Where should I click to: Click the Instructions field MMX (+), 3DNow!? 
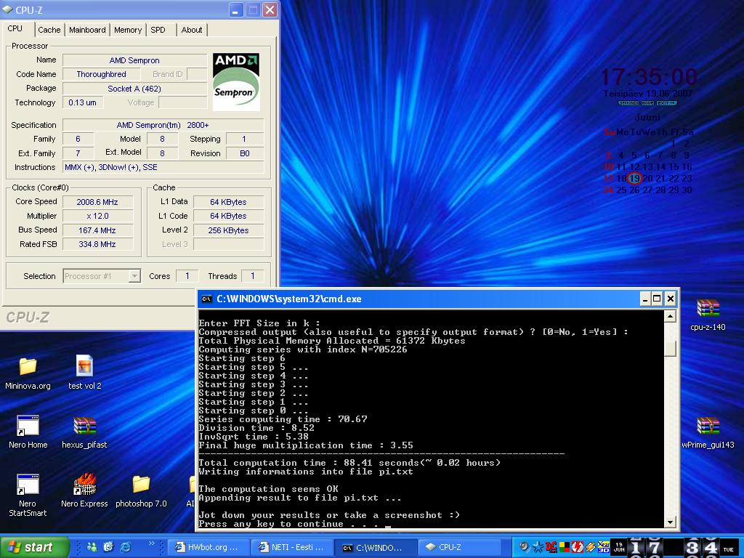(x=163, y=167)
